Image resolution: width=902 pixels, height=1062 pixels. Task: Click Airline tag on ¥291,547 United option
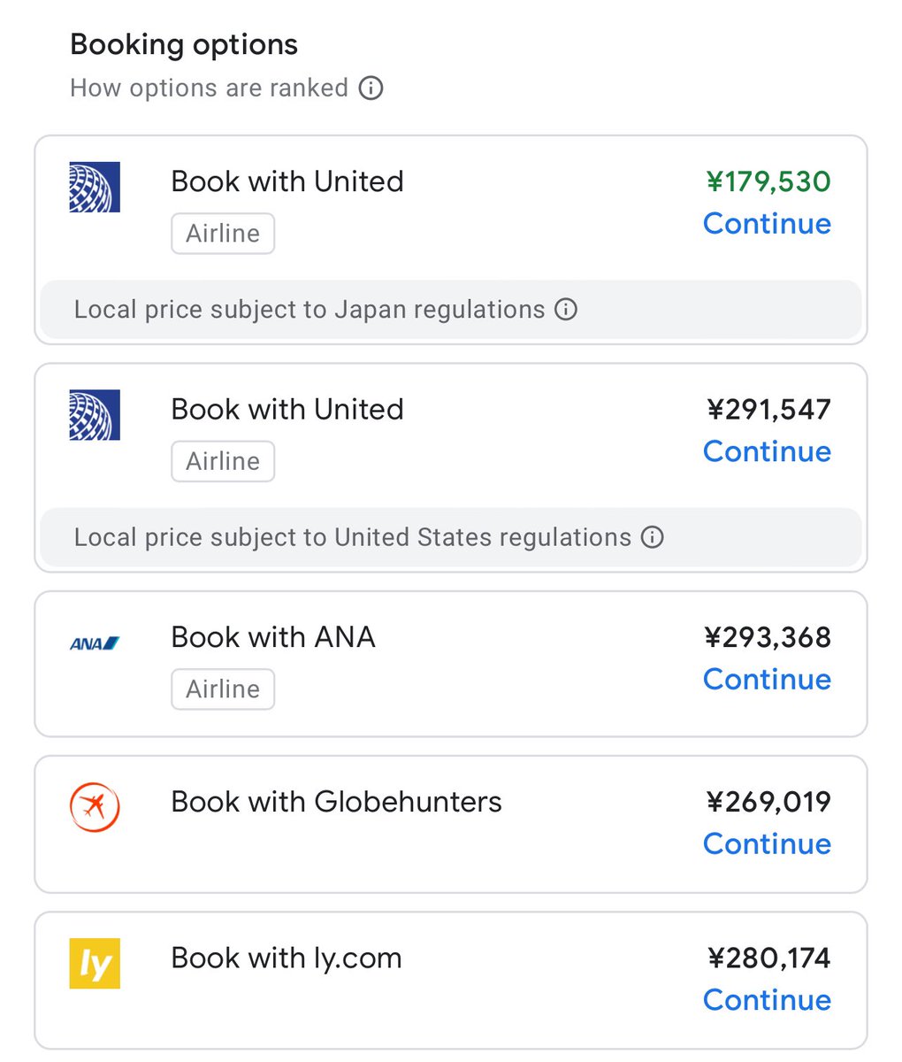pos(223,461)
